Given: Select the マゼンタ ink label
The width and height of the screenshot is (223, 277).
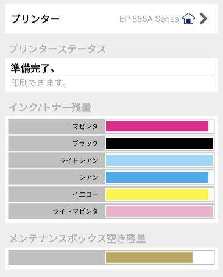Looking at the screenshot, I should [x=85, y=127].
